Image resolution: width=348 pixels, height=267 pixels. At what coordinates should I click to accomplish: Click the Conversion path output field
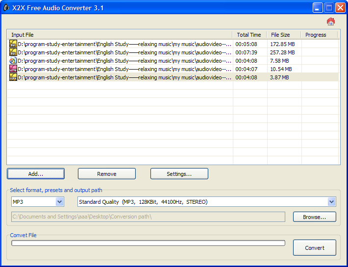click(148, 217)
